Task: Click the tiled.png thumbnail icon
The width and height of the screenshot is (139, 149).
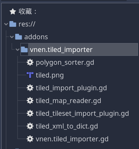Action: click(x=30, y=75)
